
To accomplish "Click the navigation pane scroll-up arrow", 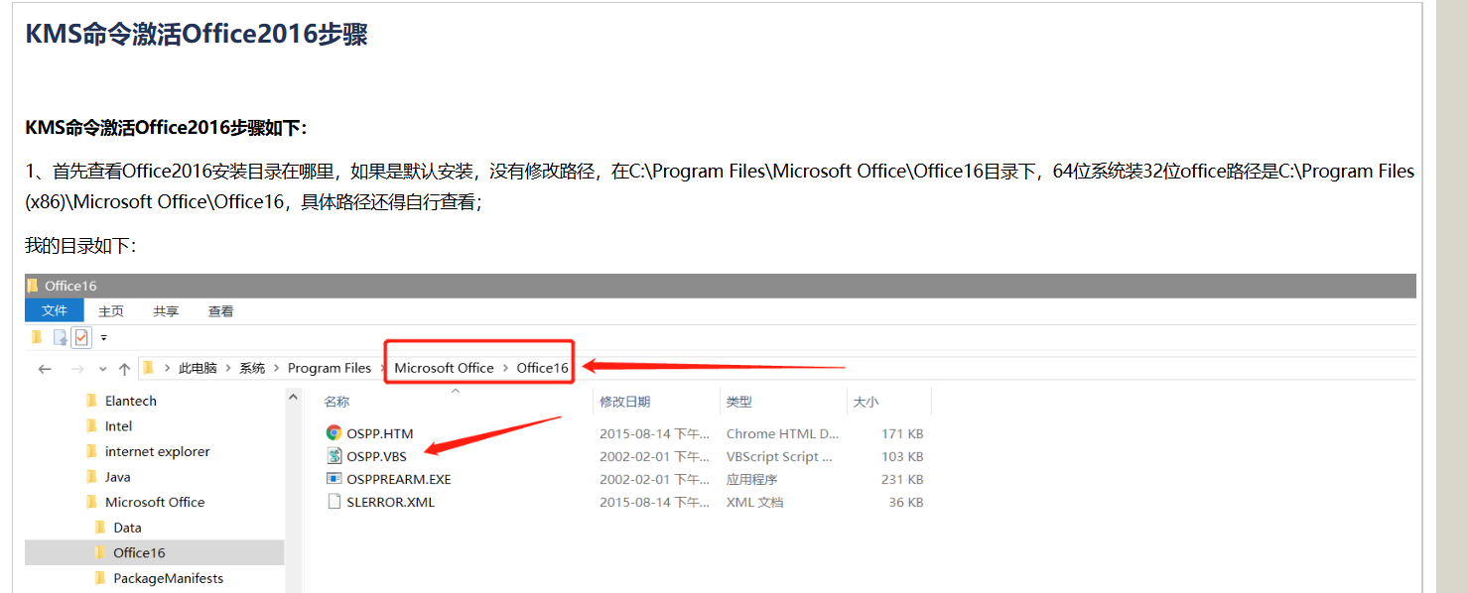I will (x=293, y=398).
